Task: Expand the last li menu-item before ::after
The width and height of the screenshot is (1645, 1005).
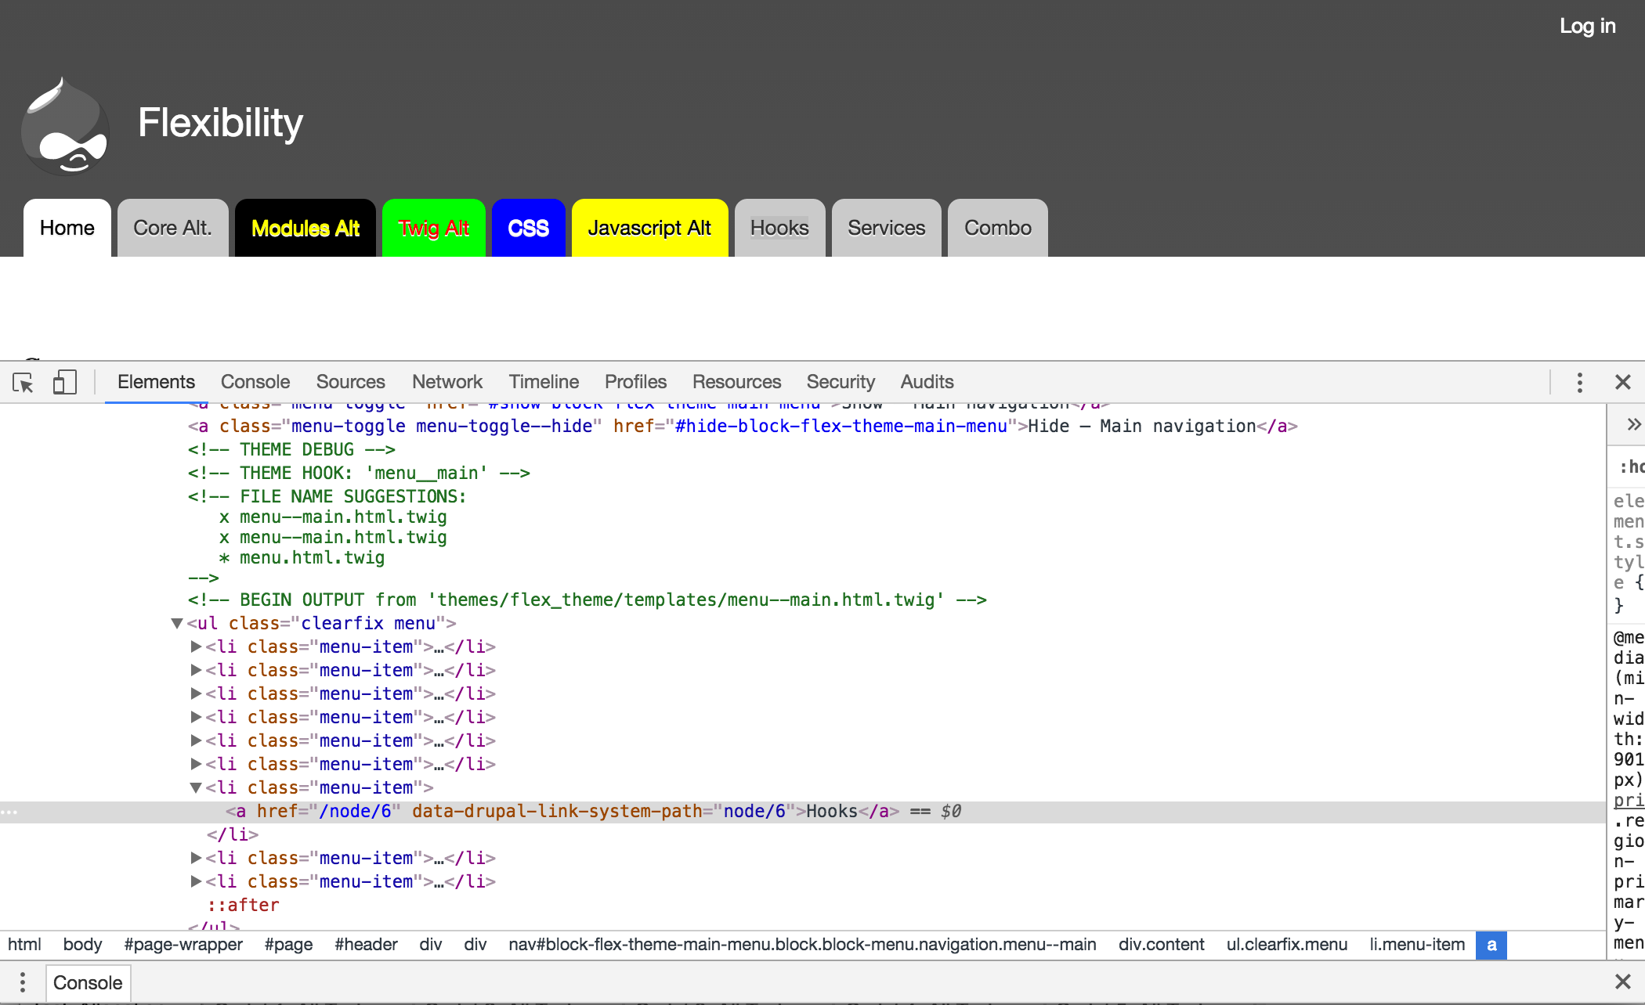Action: 196,881
